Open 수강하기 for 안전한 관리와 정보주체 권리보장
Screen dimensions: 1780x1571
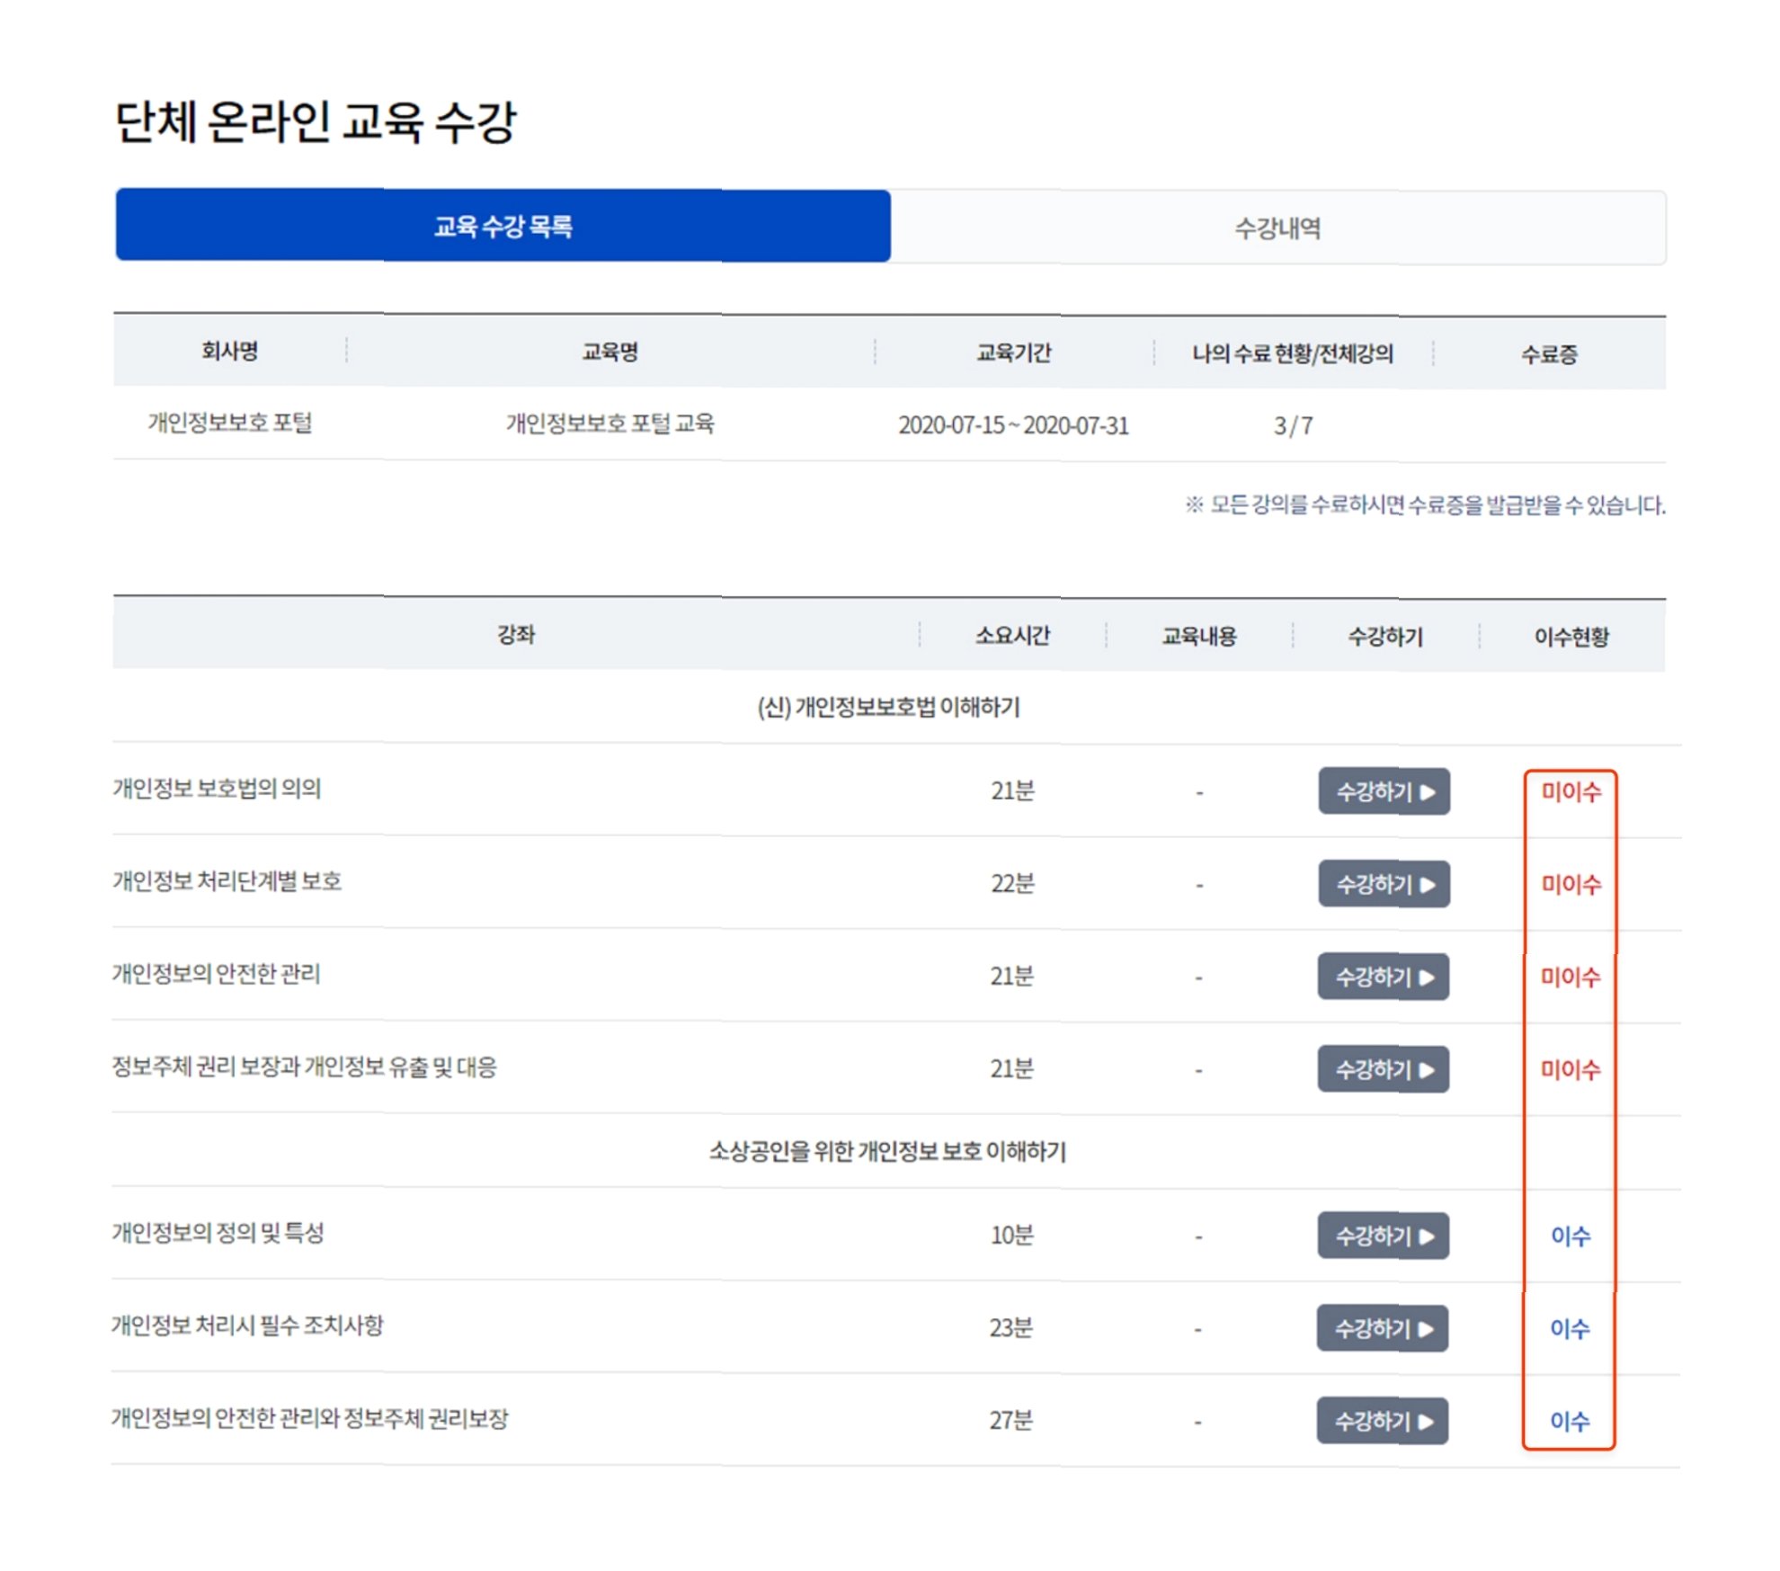click(x=1382, y=1421)
